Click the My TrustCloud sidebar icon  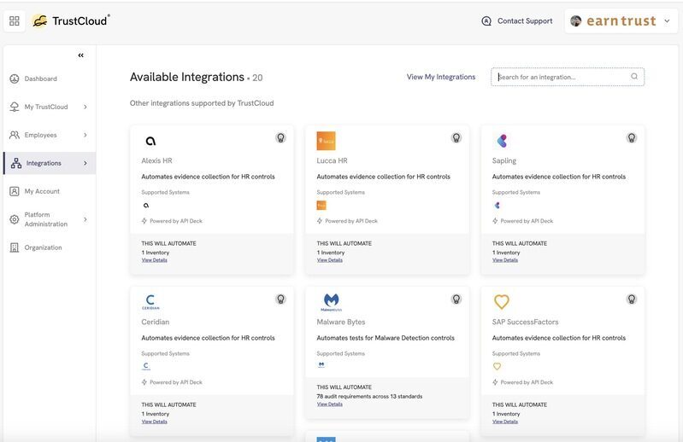15,107
